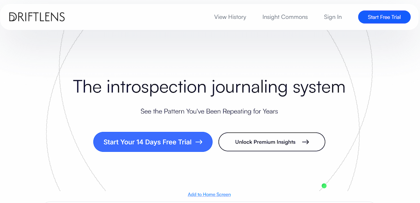Open the Sign In page

tap(333, 17)
